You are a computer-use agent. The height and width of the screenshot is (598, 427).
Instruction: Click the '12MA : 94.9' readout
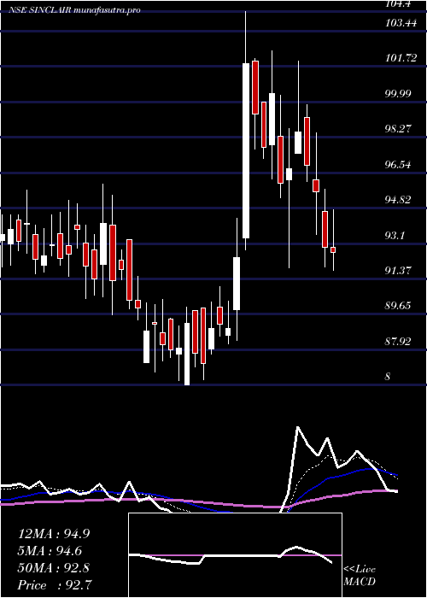point(54,534)
